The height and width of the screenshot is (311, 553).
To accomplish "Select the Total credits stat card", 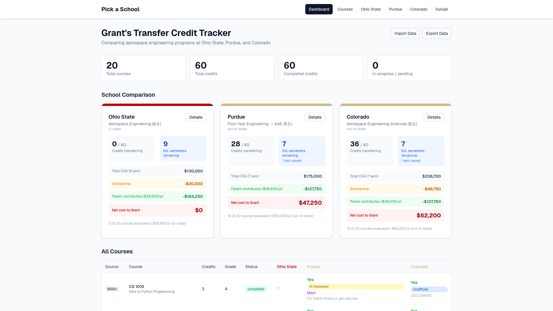I will pos(232,69).
